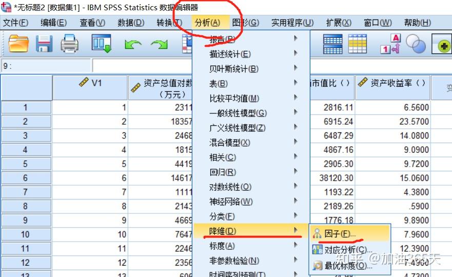Expand the 分类(F) submenu

[251, 216]
